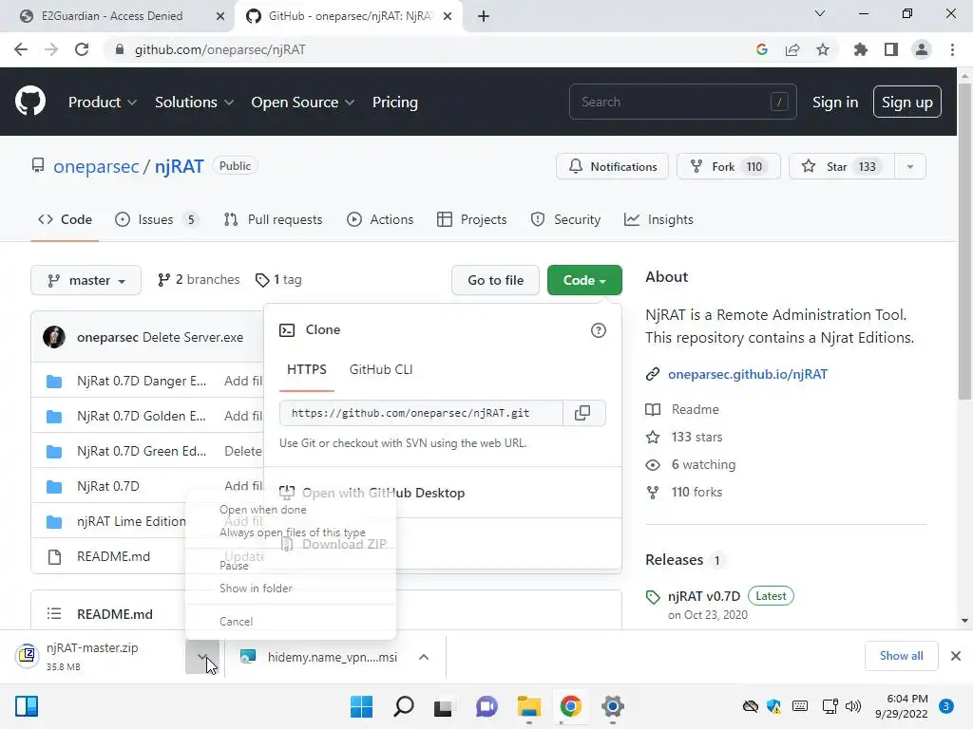
Task: Click the Chrome taskbar icon
Action: click(x=570, y=706)
